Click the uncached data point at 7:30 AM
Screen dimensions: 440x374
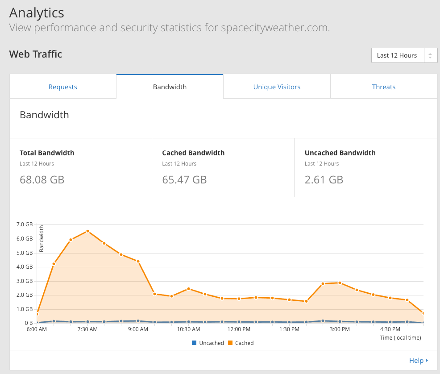click(x=87, y=321)
